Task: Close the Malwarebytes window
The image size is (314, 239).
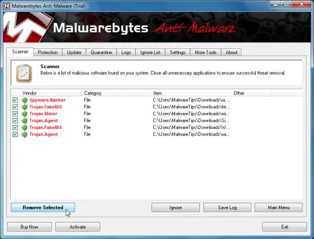Action: (301, 5)
